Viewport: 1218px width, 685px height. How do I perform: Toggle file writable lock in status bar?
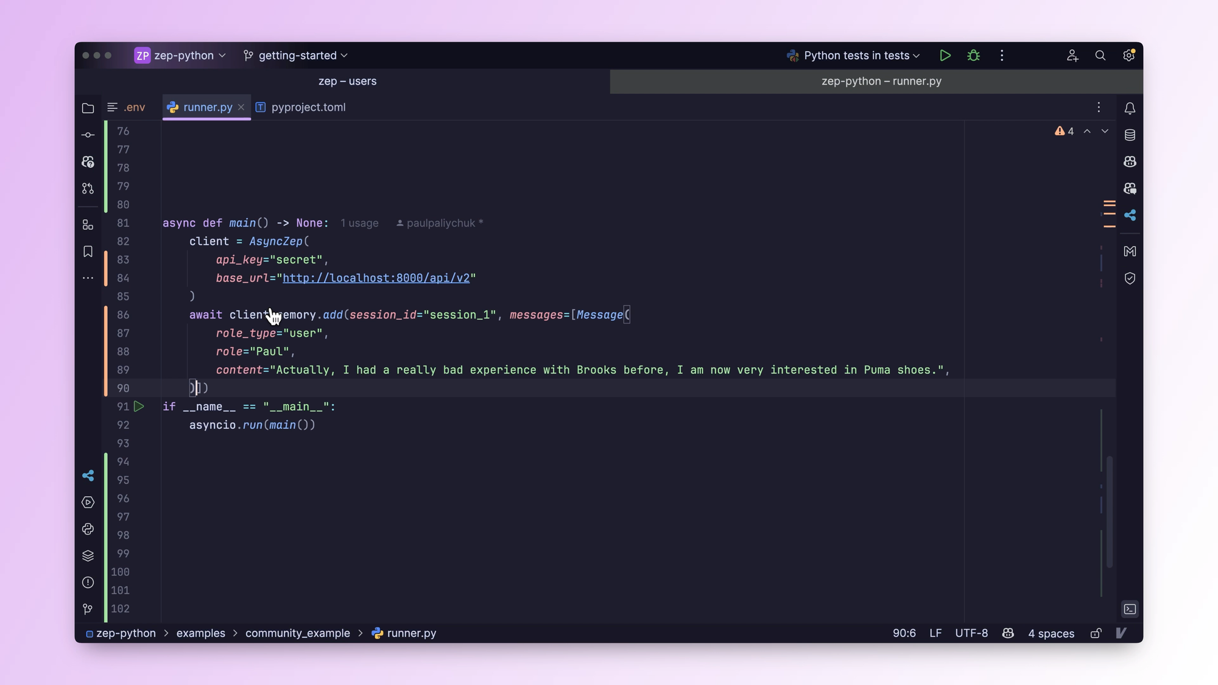point(1096,633)
